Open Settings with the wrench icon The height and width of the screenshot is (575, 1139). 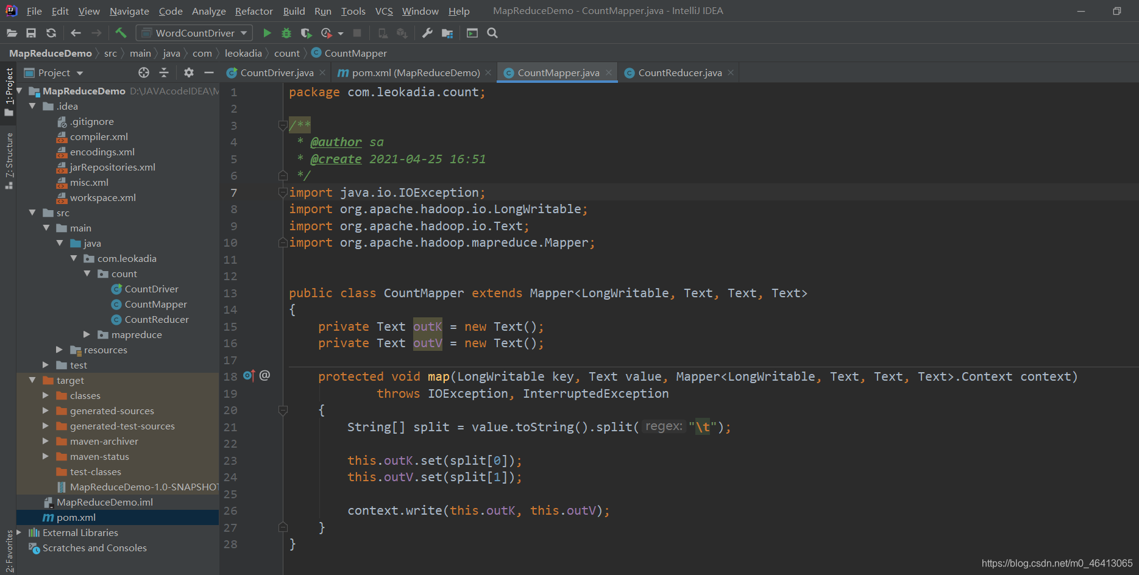(x=427, y=33)
